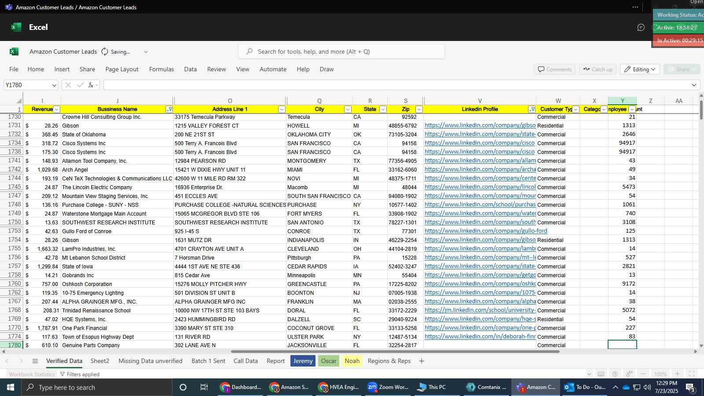The width and height of the screenshot is (704, 396).
Task: Click the help icon in status bar
Action: click(x=615, y=374)
